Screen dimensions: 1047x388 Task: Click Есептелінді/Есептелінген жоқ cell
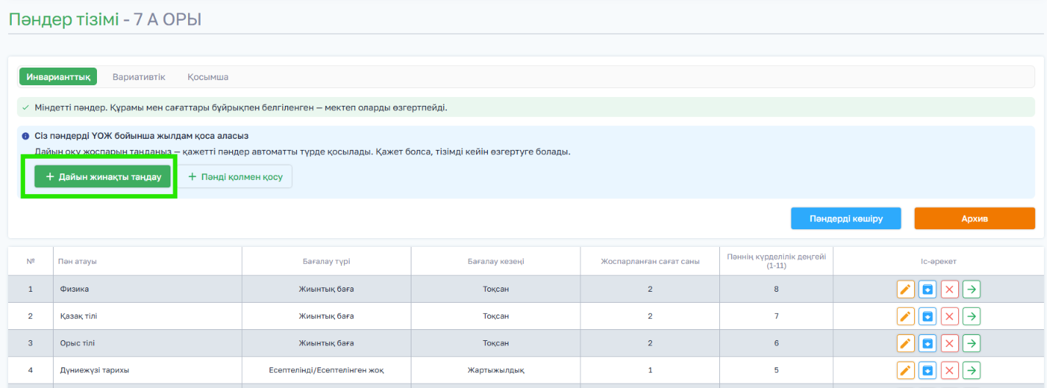[326, 370]
